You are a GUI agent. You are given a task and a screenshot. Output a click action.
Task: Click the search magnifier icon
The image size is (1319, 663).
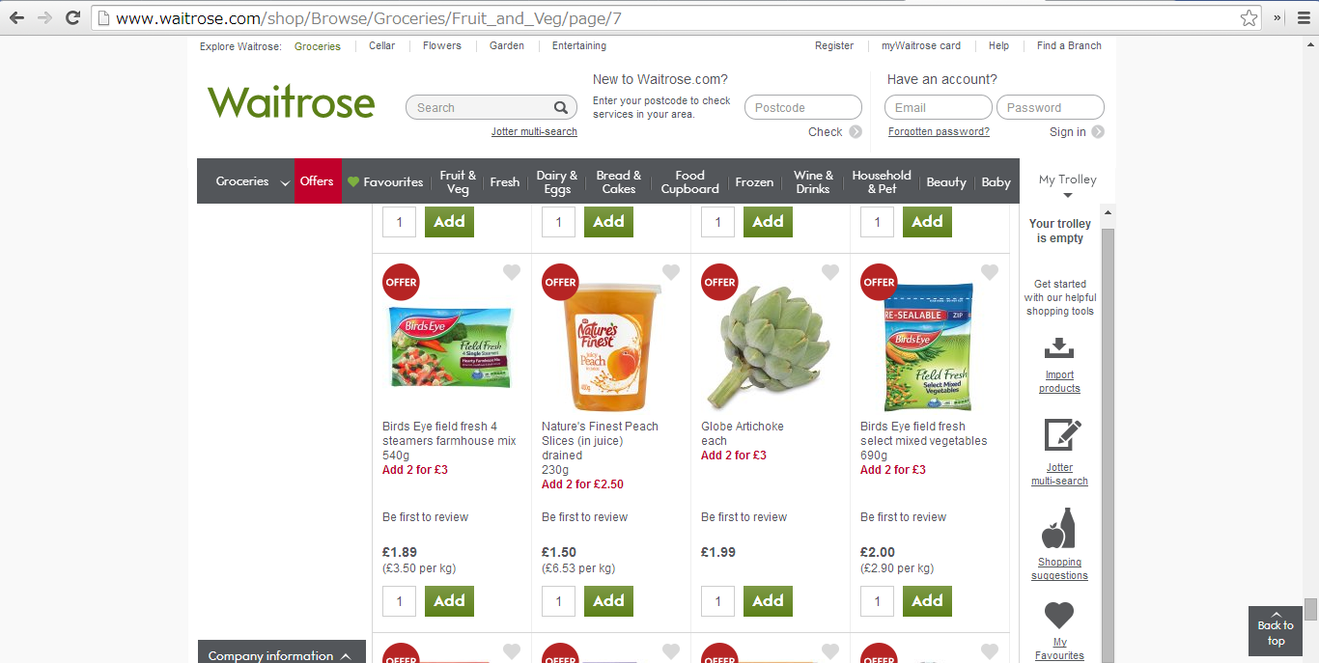tap(561, 107)
